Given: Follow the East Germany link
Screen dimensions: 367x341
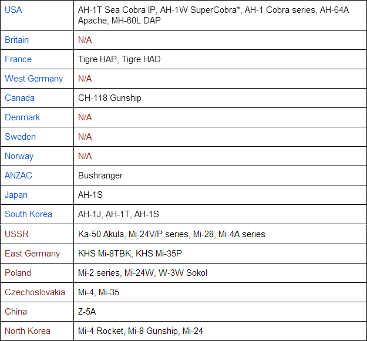Looking at the screenshot, I should coord(32,254).
